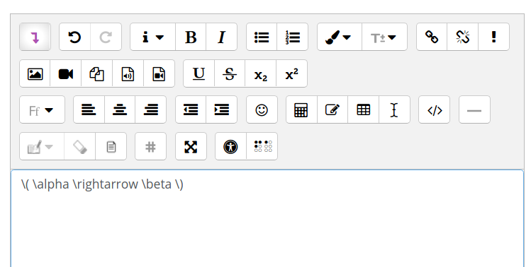The image size is (531, 267).
Task: Open the font color brush dropdown
Action: [340, 37]
